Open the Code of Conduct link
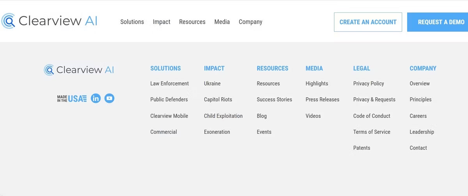This screenshot has width=468, height=196. (x=372, y=116)
